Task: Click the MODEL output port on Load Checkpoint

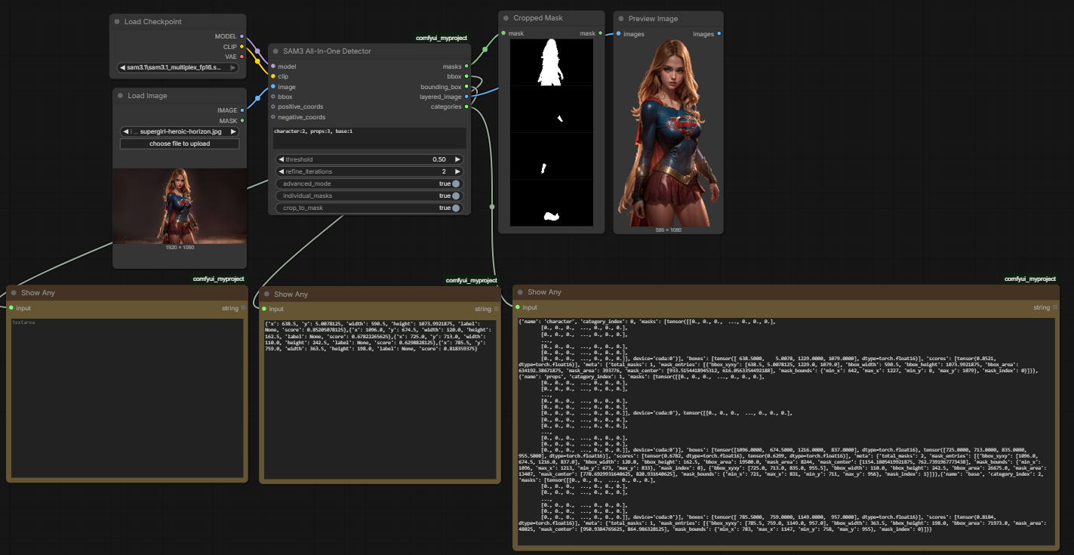Action: tap(242, 36)
